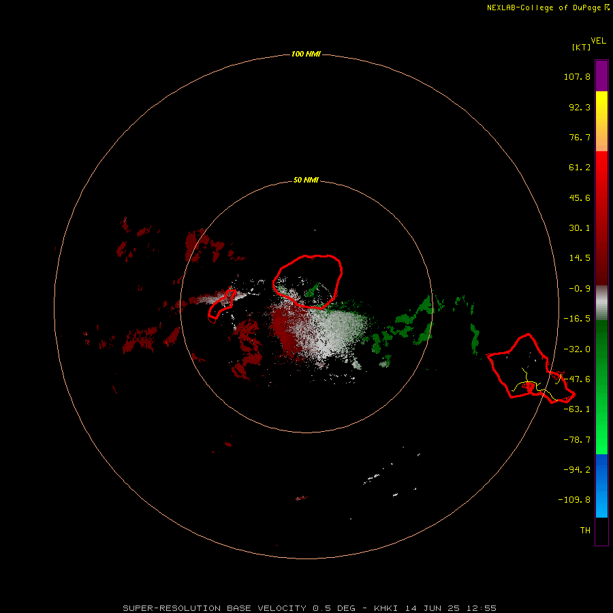Click the 107.8 velocity scale value

pyautogui.click(x=577, y=76)
